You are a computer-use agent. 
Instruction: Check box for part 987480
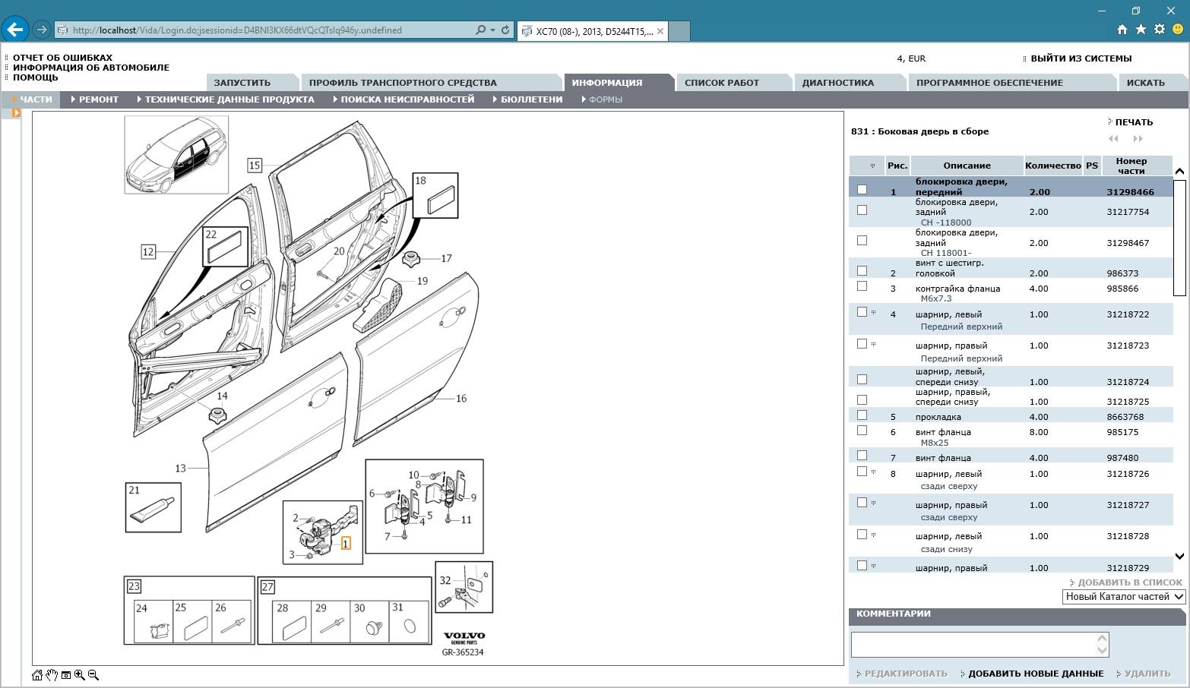[x=862, y=456]
